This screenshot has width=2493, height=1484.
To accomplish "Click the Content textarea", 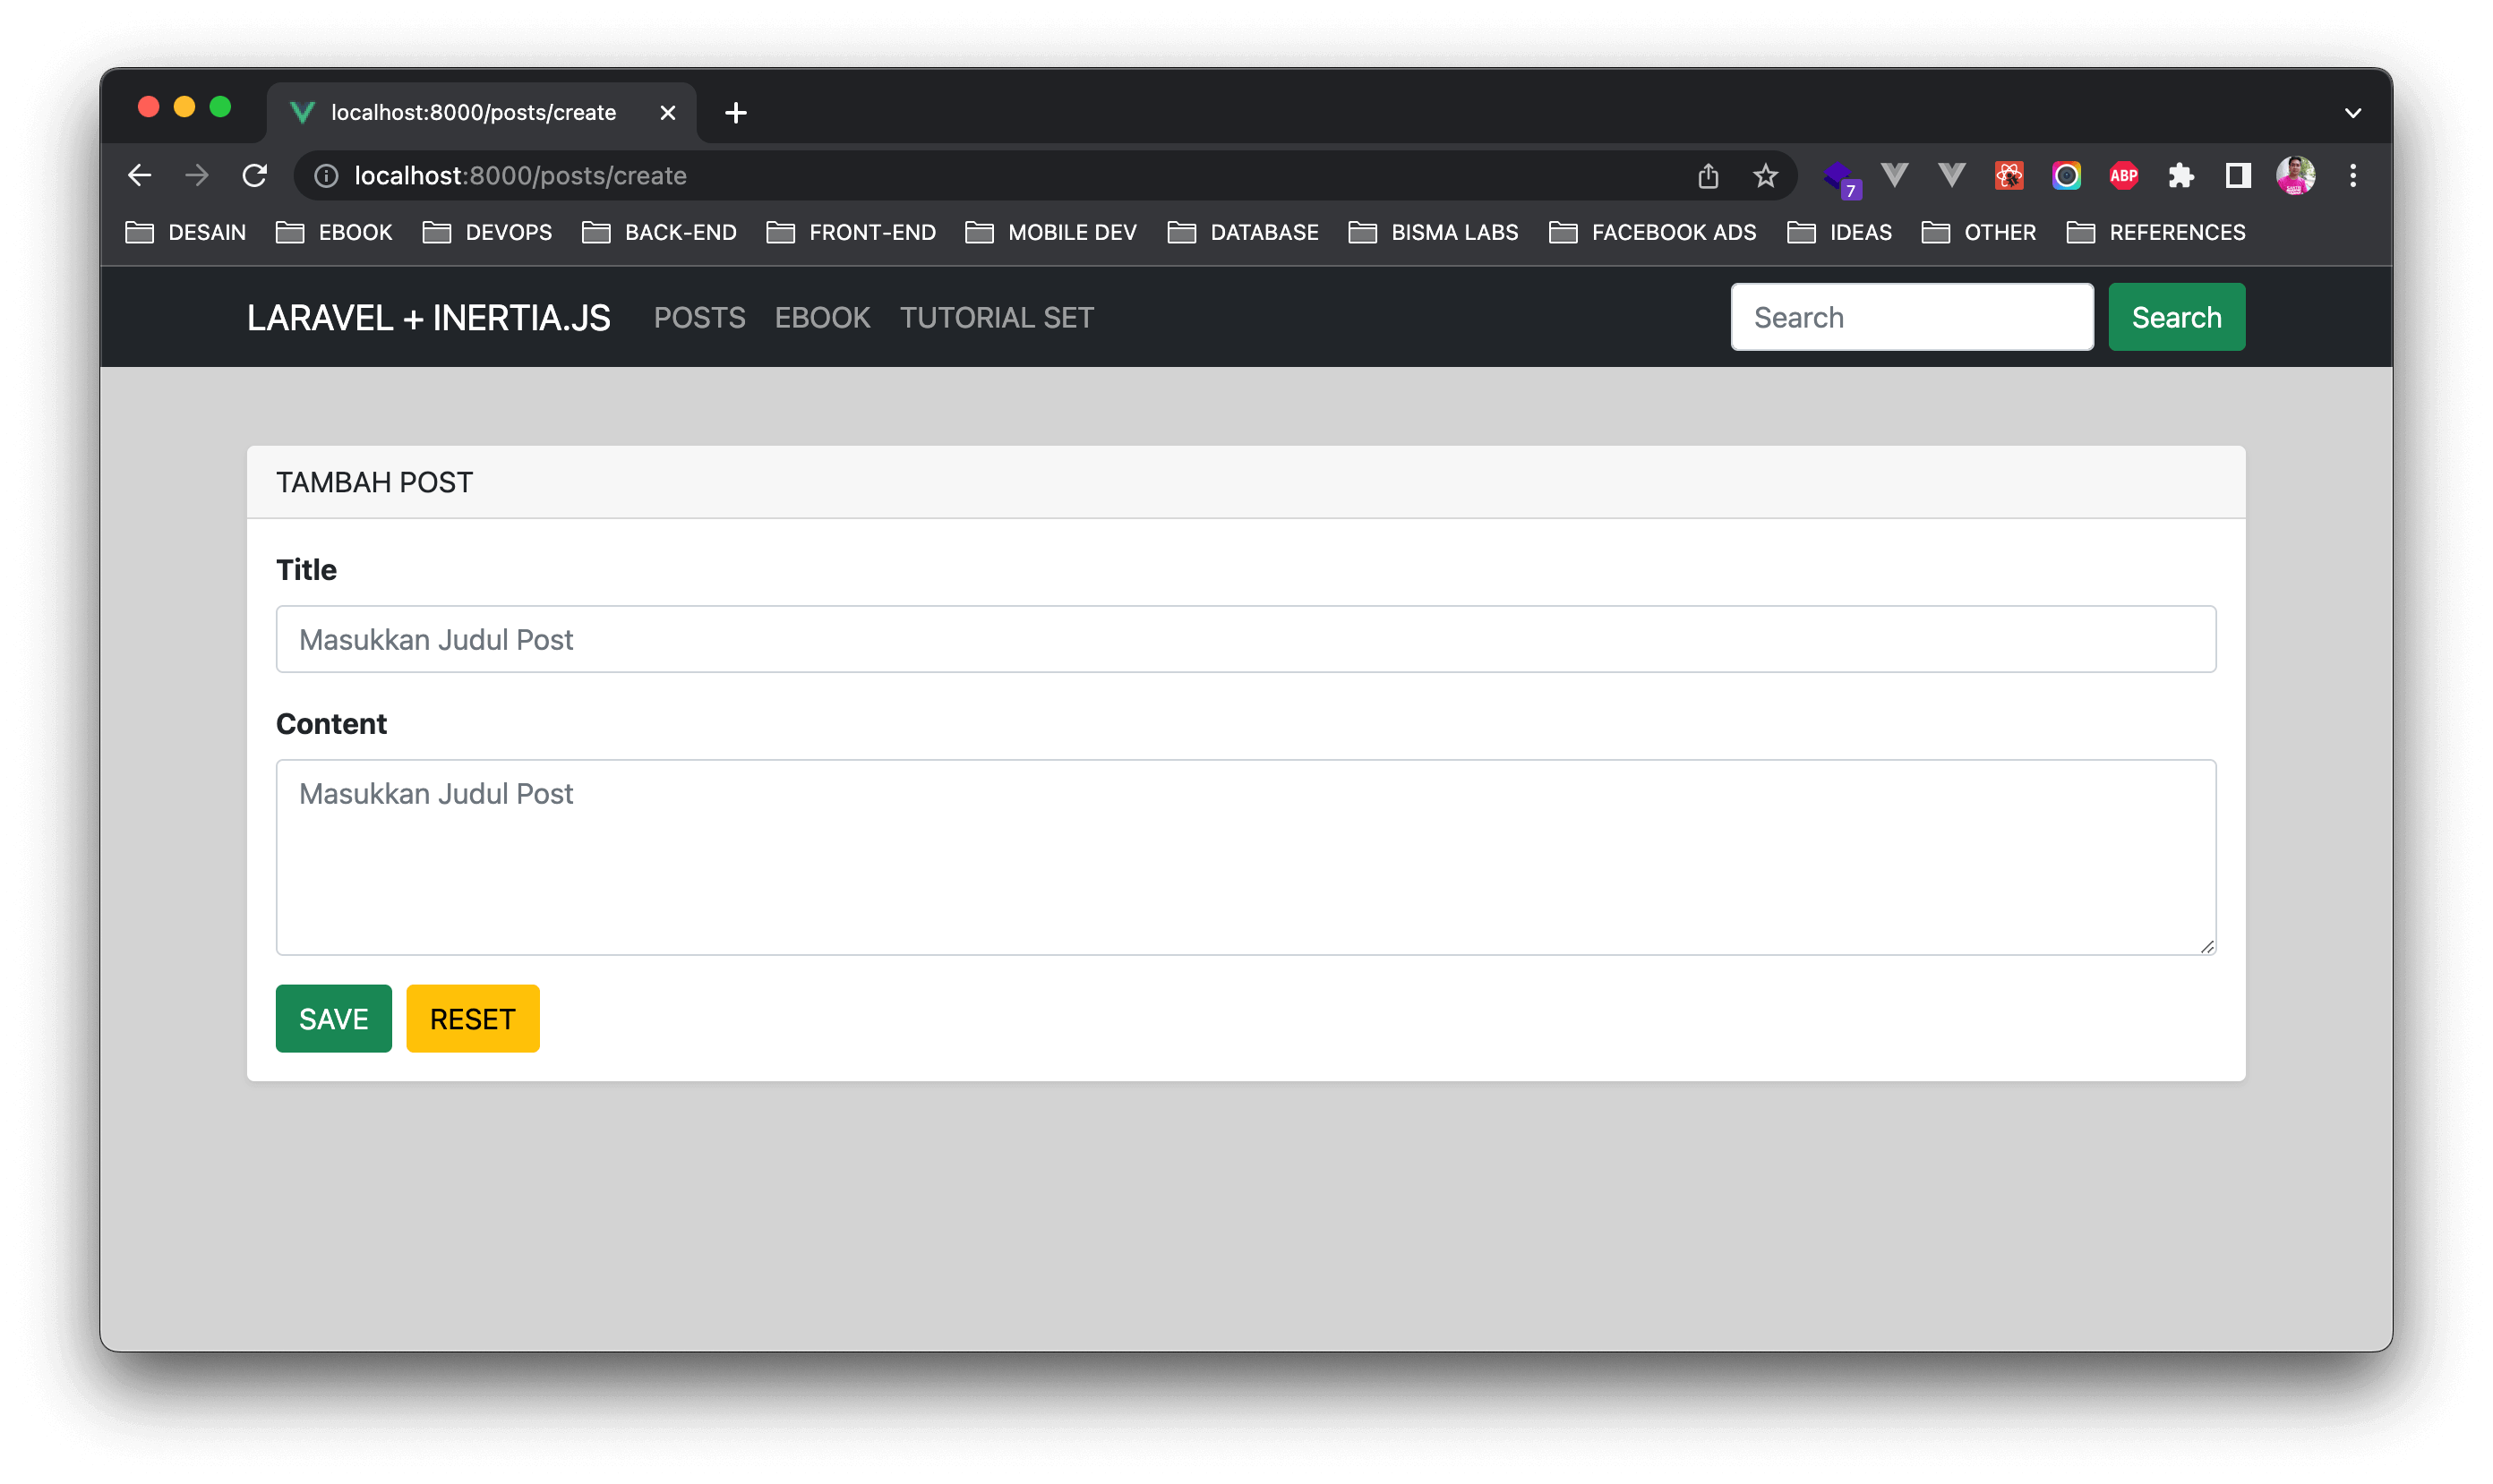I will click(x=1246, y=857).
